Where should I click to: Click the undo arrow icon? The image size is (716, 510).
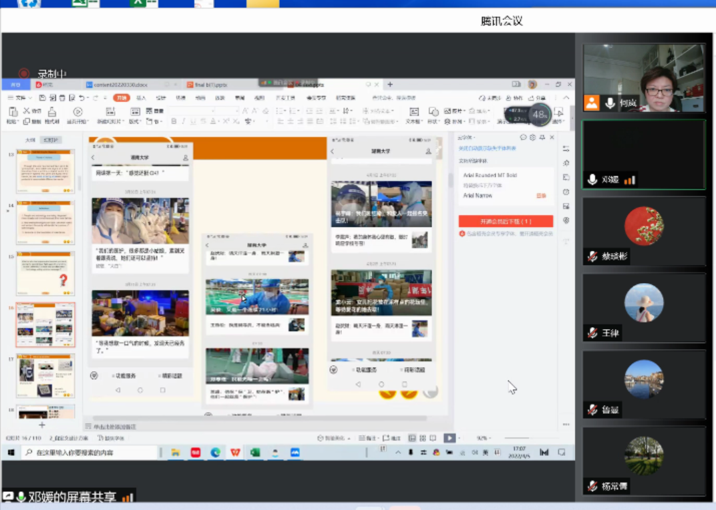pos(81,98)
